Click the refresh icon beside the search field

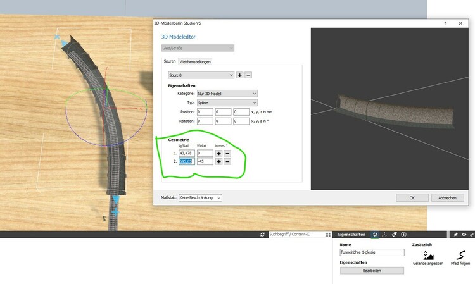tap(263, 235)
